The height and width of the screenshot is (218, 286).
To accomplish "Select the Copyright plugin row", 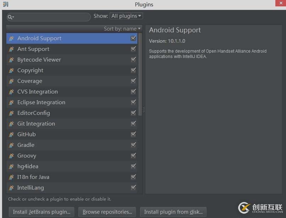I will point(72,70).
